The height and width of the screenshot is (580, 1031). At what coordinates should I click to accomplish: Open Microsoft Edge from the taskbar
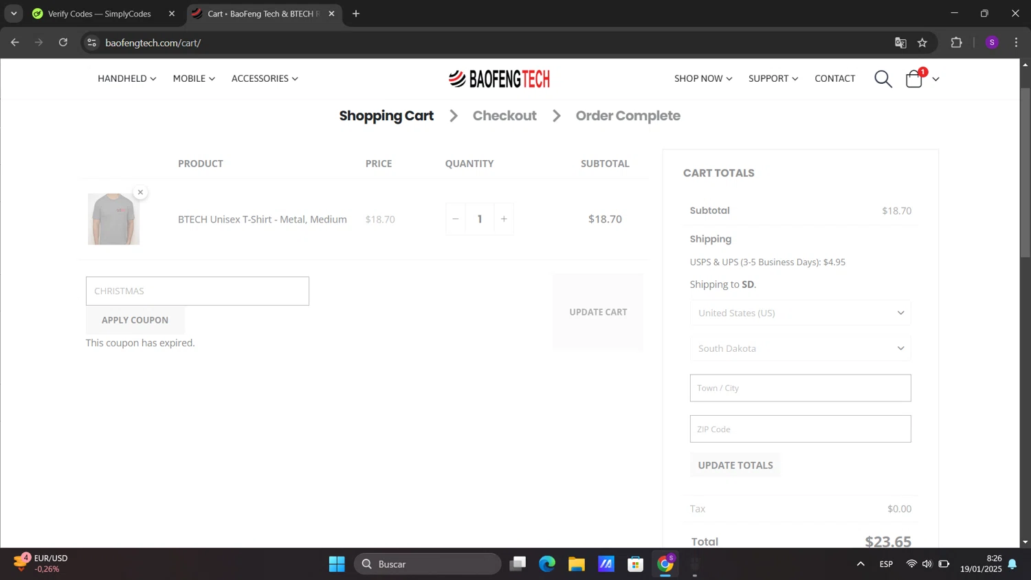[x=547, y=564]
